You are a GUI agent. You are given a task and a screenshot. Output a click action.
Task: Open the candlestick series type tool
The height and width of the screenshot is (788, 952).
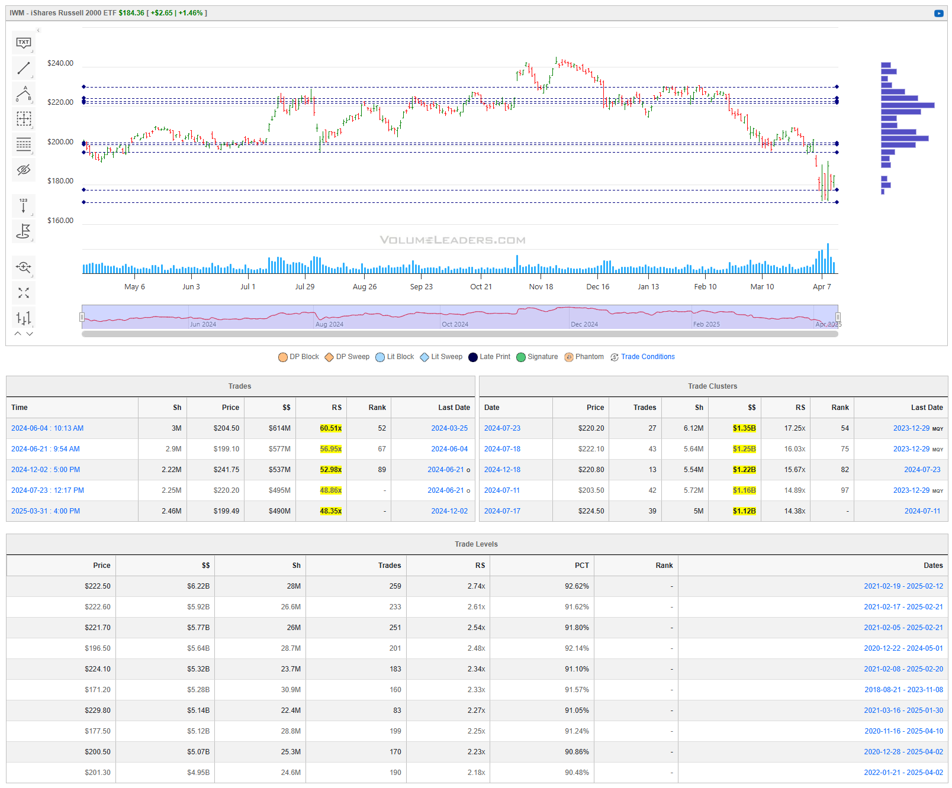(24, 318)
